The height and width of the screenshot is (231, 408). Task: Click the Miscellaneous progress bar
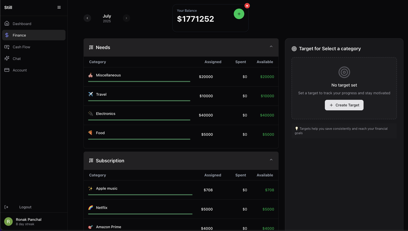(139, 82)
